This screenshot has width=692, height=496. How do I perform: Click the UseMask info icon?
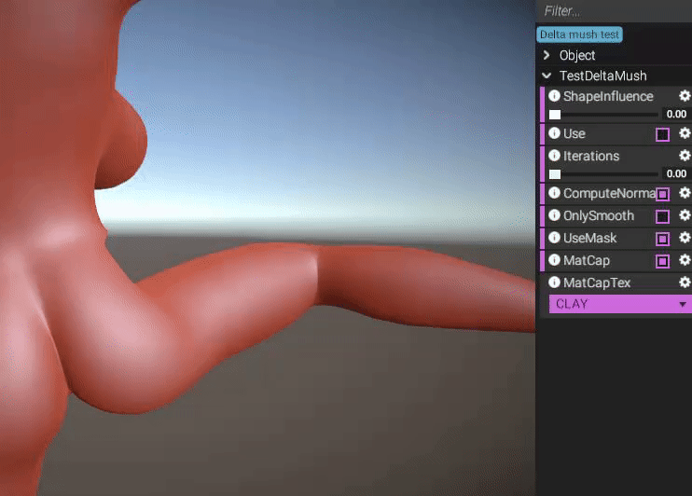pos(554,238)
